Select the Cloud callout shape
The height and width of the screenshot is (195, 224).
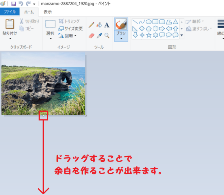click(175, 35)
